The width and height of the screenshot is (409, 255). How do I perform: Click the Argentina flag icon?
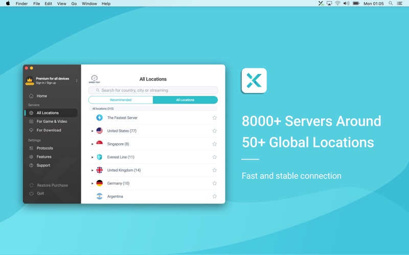pos(99,196)
